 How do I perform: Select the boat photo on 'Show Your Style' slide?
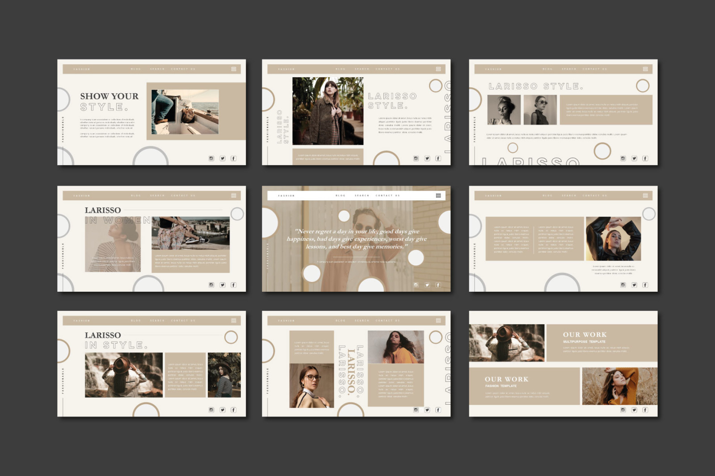(185, 112)
